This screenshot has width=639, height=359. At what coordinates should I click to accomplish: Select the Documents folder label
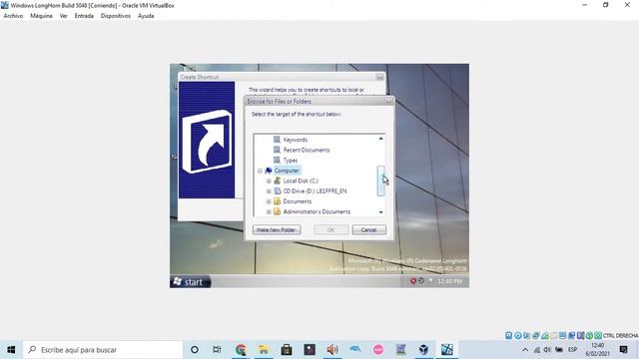click(298, 201)
